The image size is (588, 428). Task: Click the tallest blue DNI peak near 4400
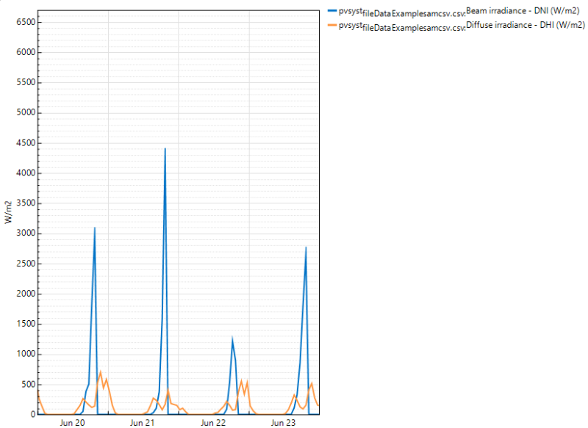click(165, 150)
